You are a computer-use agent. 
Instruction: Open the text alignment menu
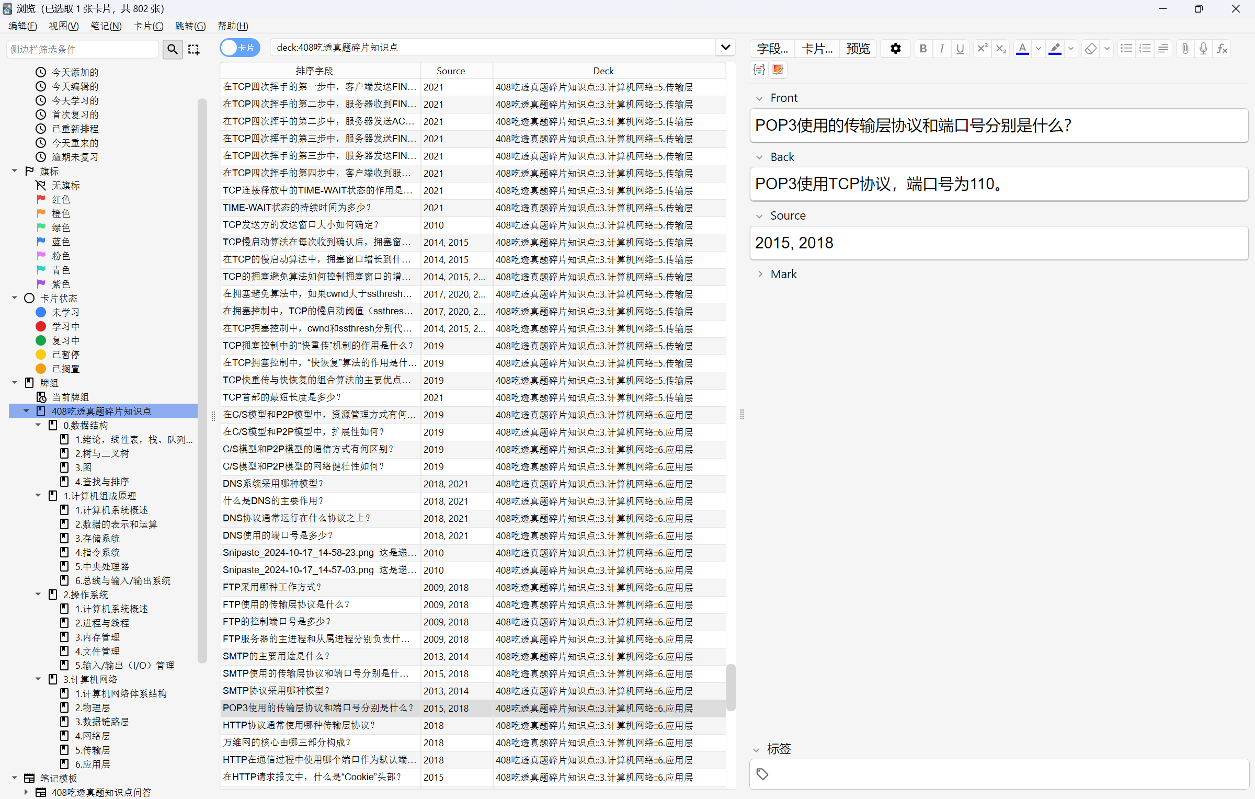[x=1163, y=49]
